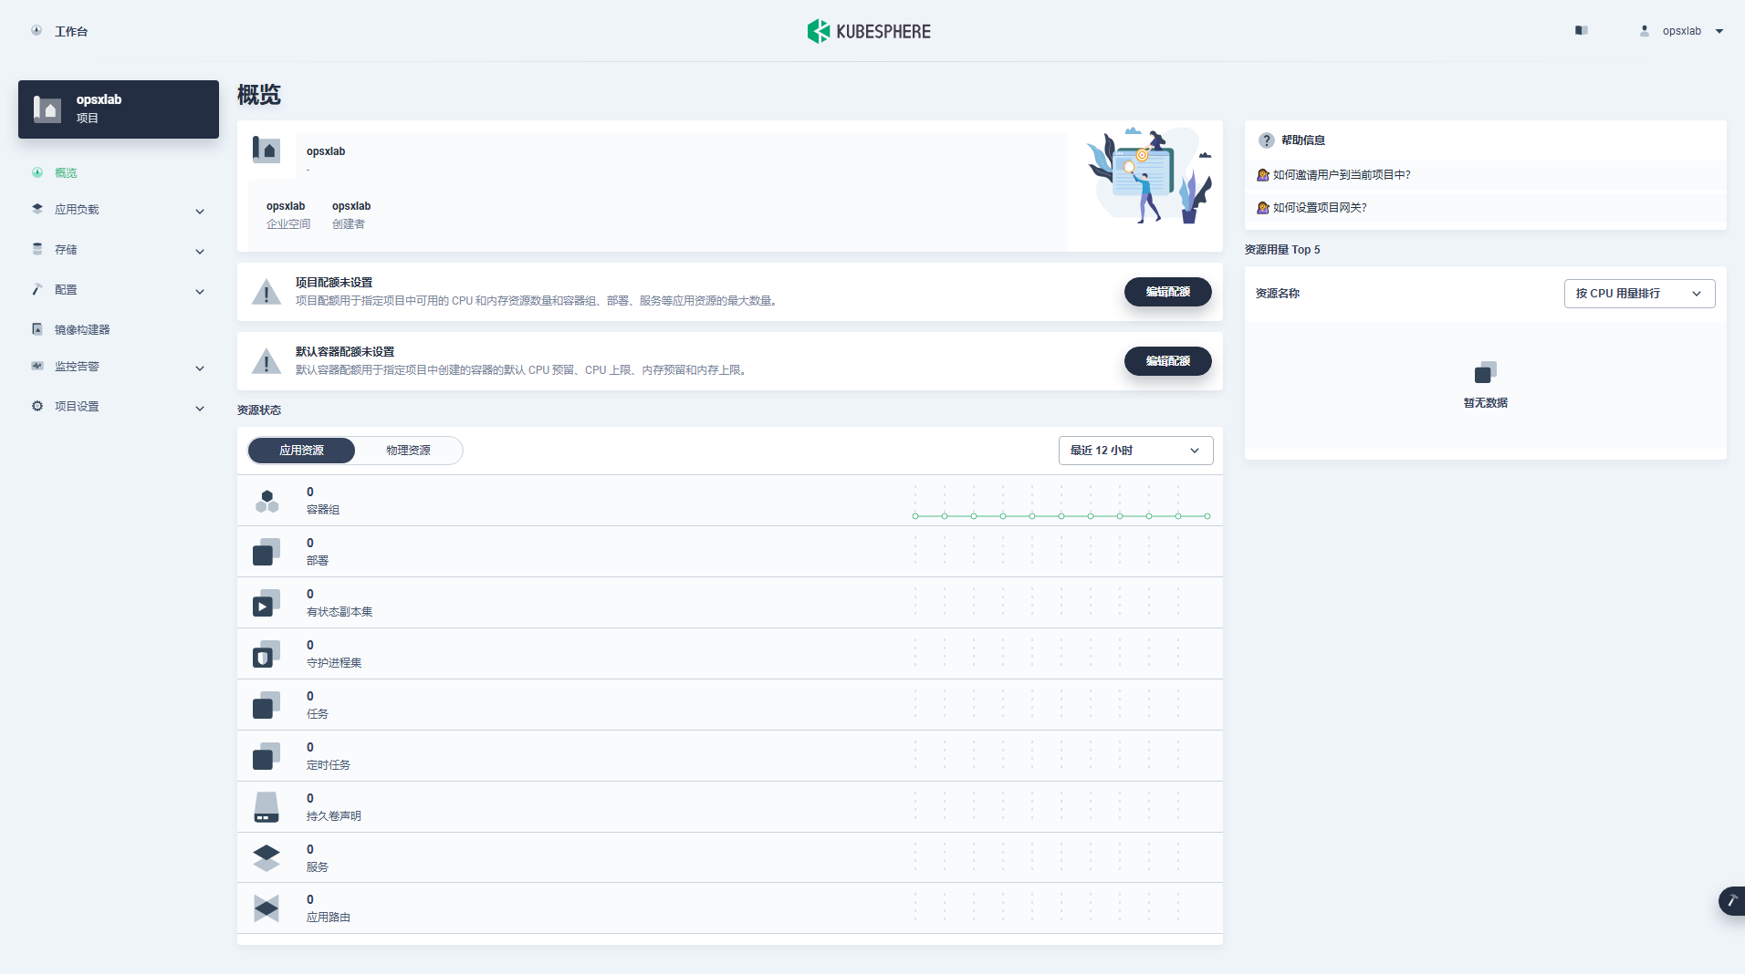
Task: Click 编辑配额 for project quota
Action: tap(1167, 292)
